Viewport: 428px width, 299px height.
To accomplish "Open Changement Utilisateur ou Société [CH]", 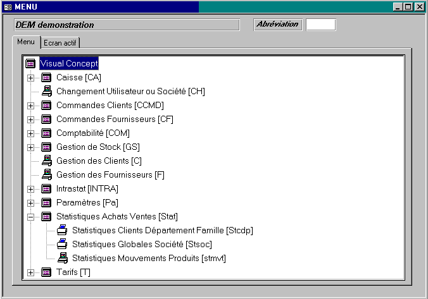I will click(x=131, y=91).
